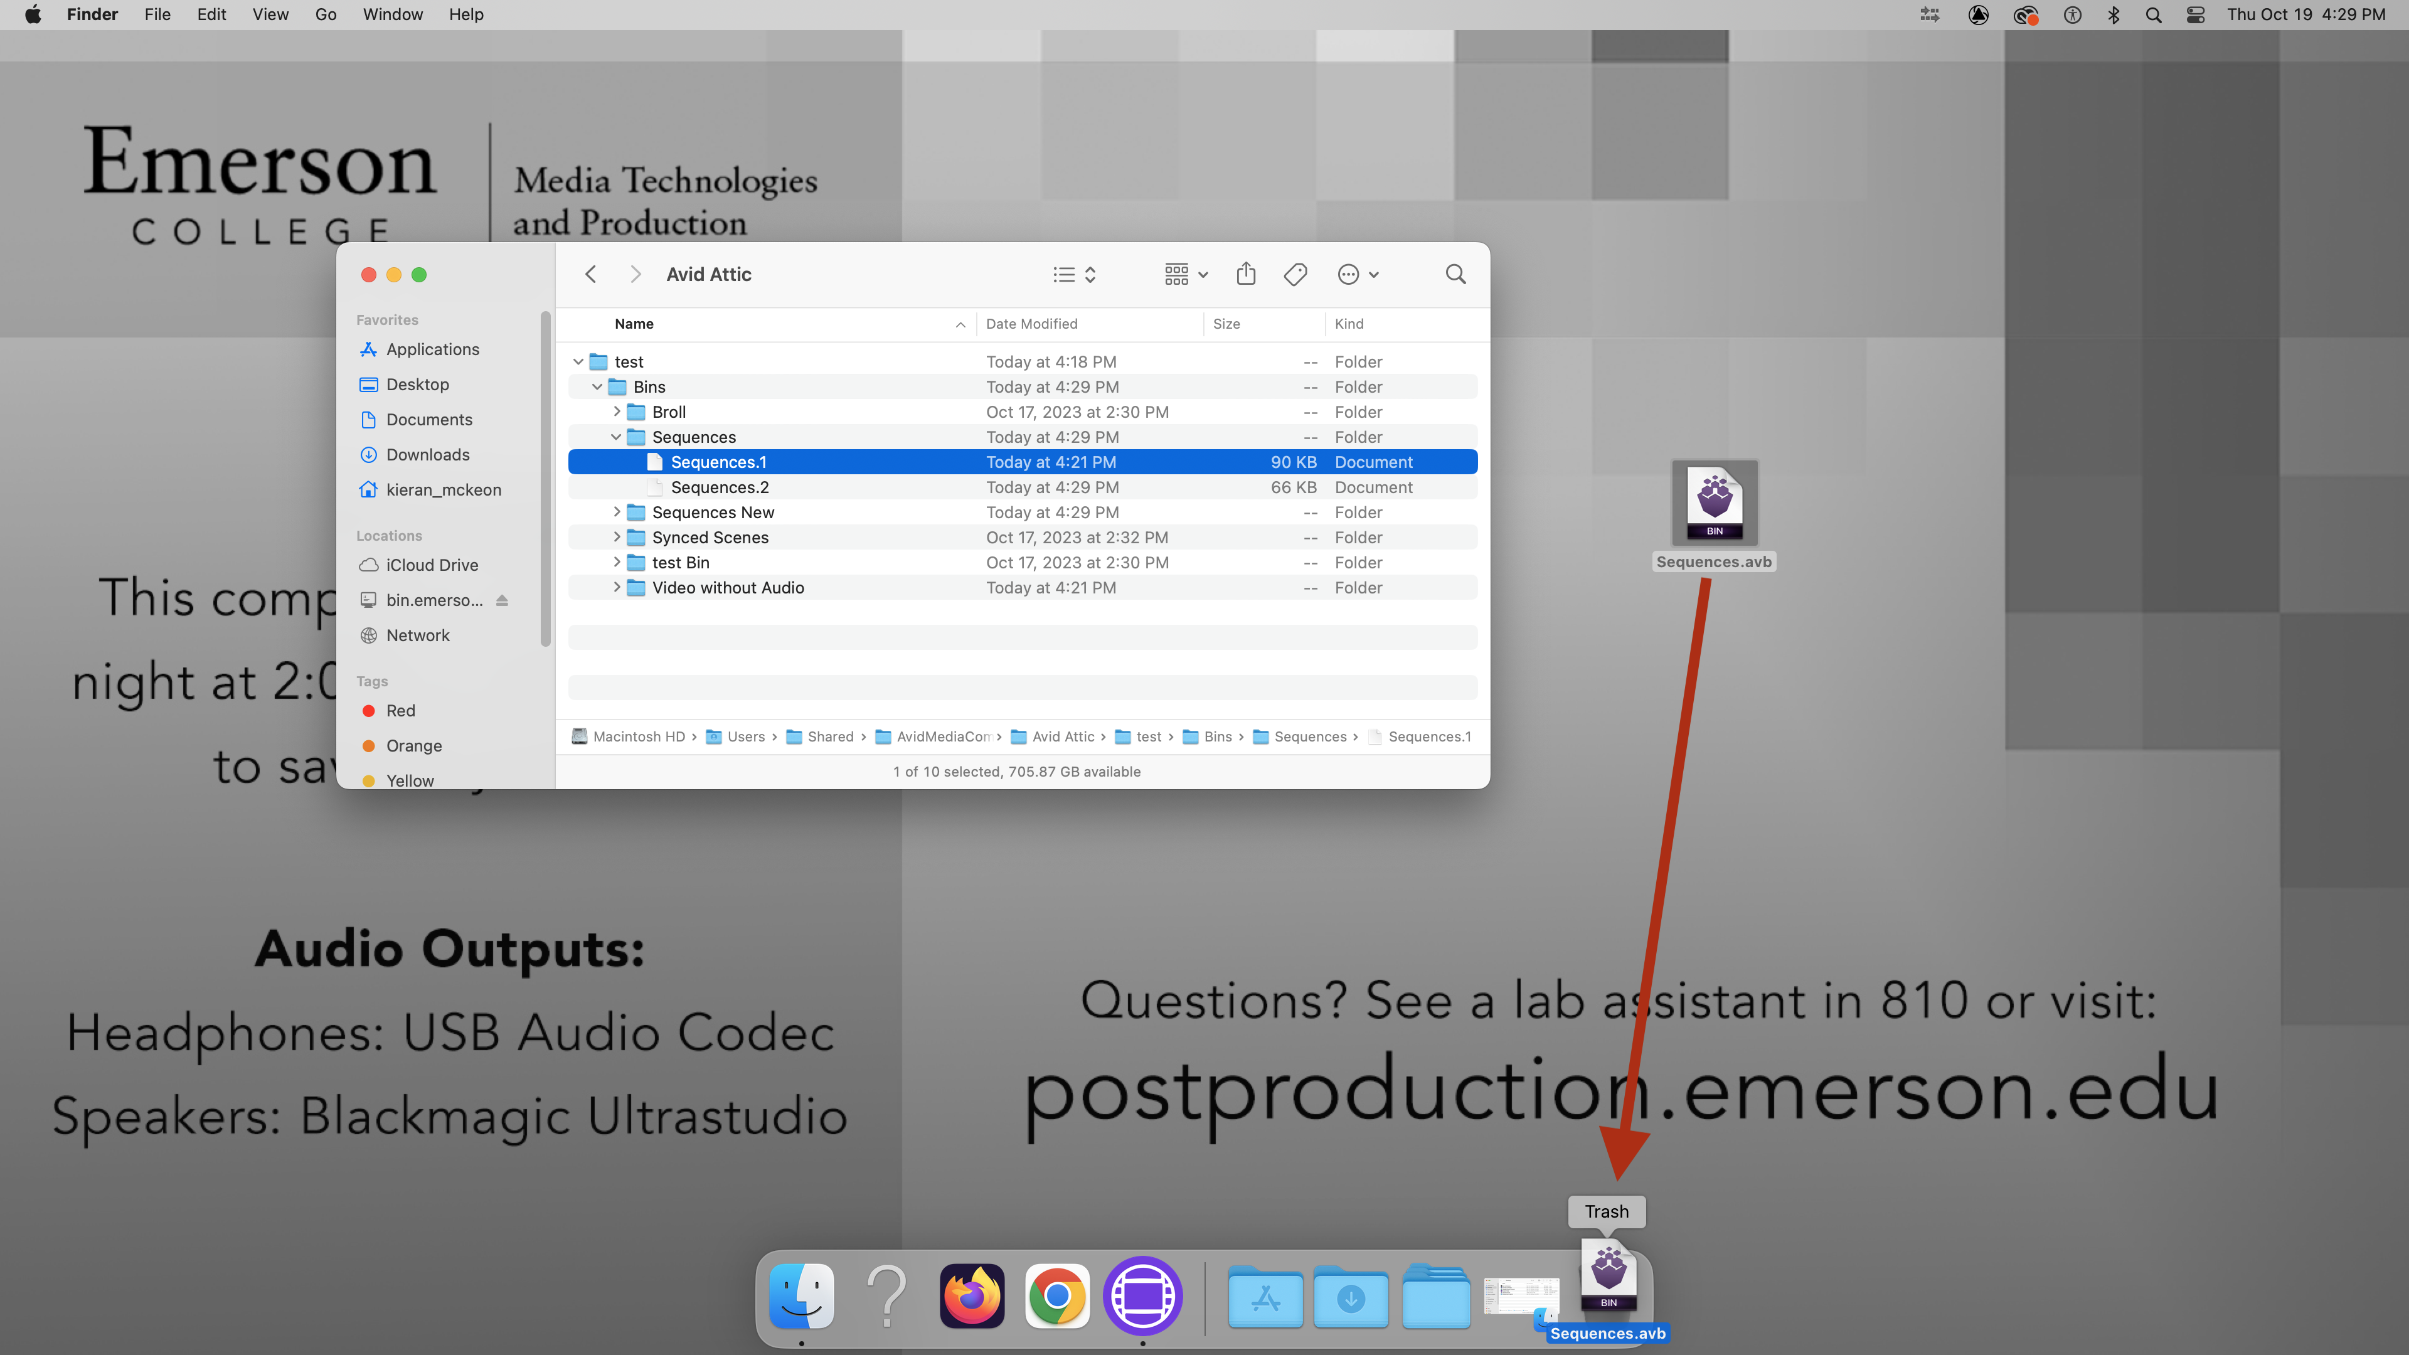This screenshot has width=2409, height=1355.
Task: Open iCloud Drive in the sidebar
Action: click(431, 565)
